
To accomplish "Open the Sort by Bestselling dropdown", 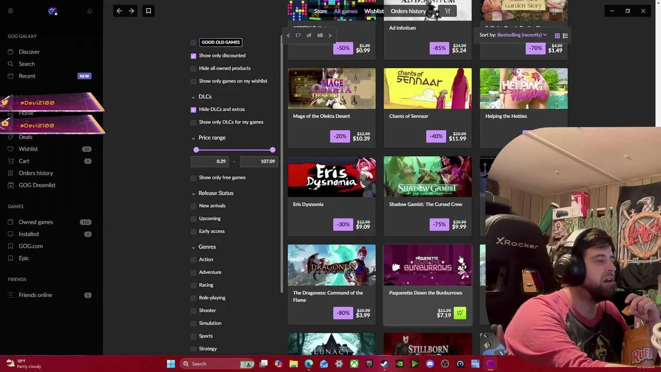I will (522, 35).
